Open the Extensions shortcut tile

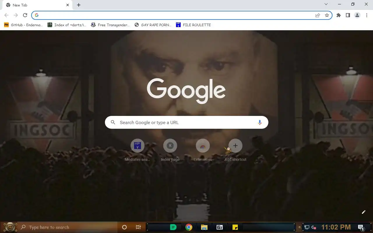(x=203, y=150)
